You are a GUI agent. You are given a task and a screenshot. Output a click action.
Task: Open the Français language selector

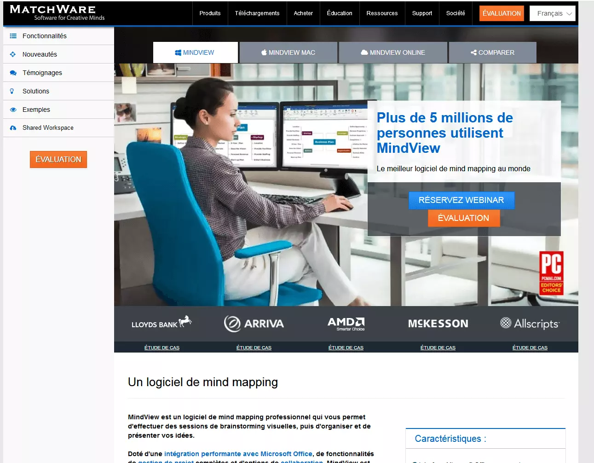[x=552, y=13]
